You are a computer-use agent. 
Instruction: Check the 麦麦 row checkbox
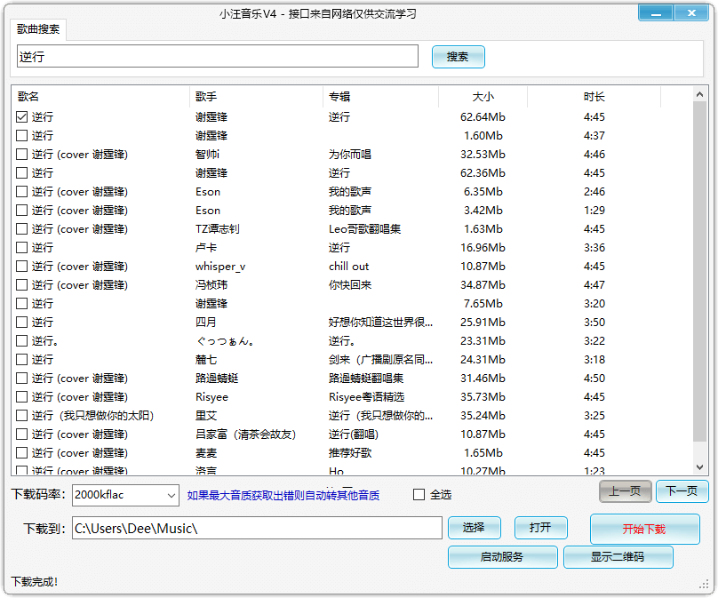(x=21, y=453)
